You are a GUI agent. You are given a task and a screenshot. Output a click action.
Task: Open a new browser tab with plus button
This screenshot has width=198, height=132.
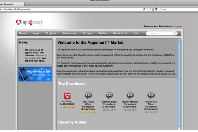(27, 4)
